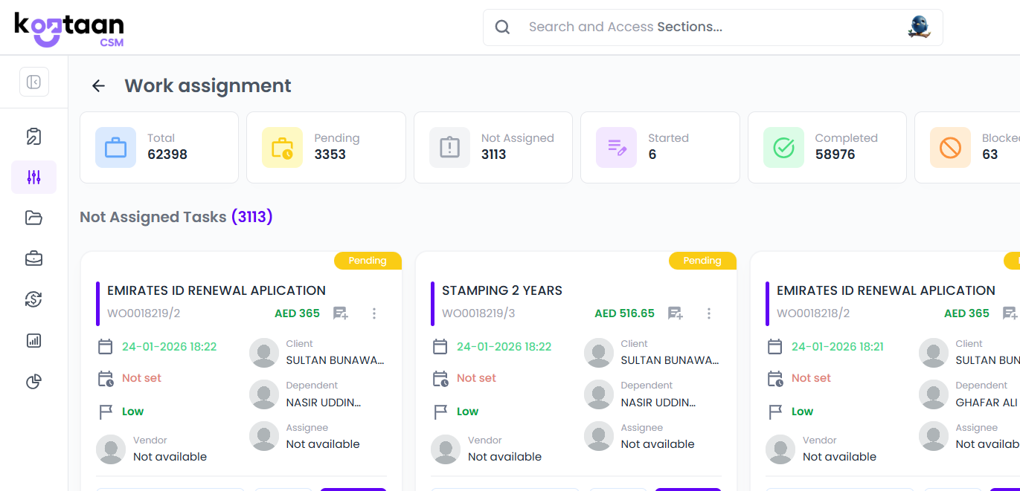The width and height of the screenshot is (1020, 491).
Task: Open the briefcase jobs section in the sidebar
Action: (x=33, y=258)
